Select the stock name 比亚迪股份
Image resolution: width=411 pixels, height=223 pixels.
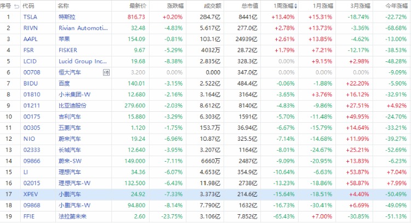pyautogui.click(x=72, y=106)
